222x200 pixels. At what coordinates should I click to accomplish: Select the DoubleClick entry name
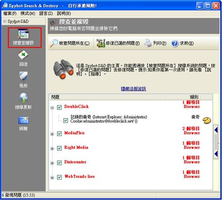76,106
